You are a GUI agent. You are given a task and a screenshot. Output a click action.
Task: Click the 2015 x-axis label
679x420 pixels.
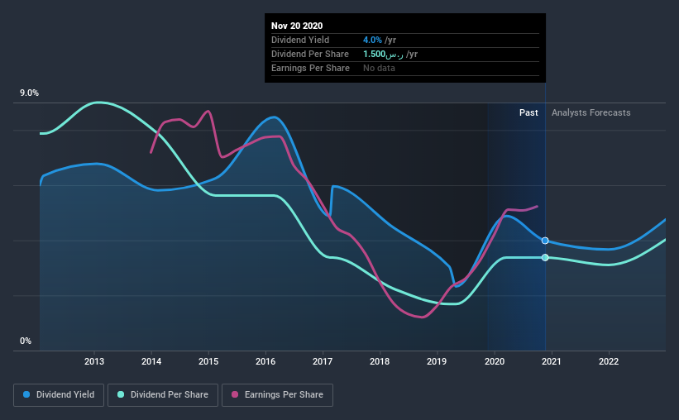tap(208, 361)
